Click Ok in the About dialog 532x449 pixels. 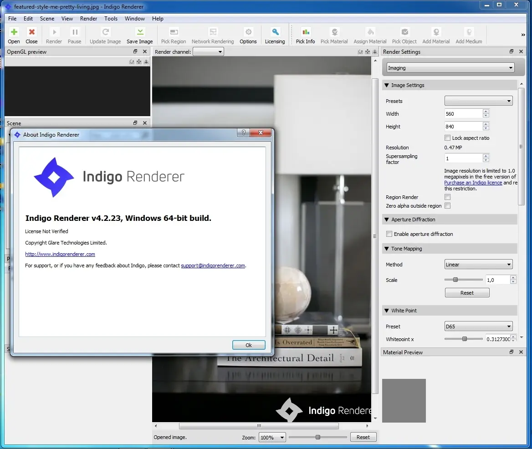click(249, 345)
